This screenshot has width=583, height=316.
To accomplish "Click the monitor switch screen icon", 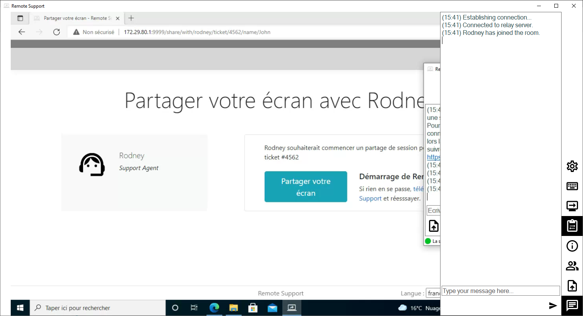I will (x=572, y=206).
